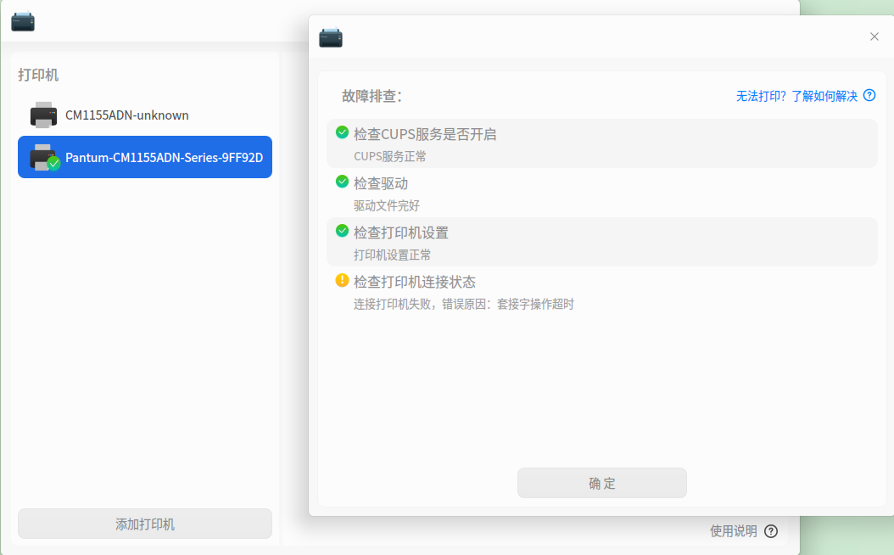Click the CM1155ADN-unknown printer icon
The width and height of the screenshot is (894, 555).
point(43,115)
